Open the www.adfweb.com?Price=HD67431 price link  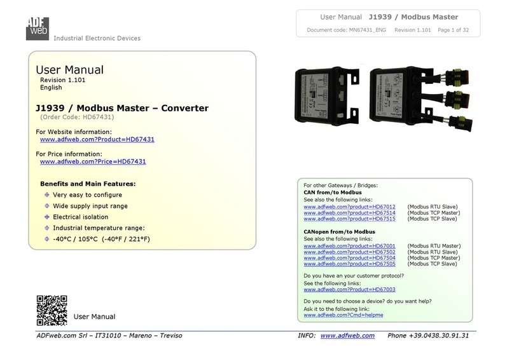(x=93, y=161)
